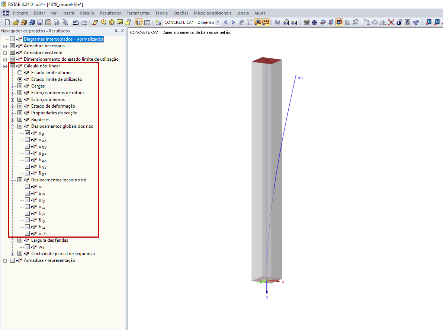This screenshot has width=443, height=330.
Task: Check the ug,x displacement checkbox
Action: point(28,140)
